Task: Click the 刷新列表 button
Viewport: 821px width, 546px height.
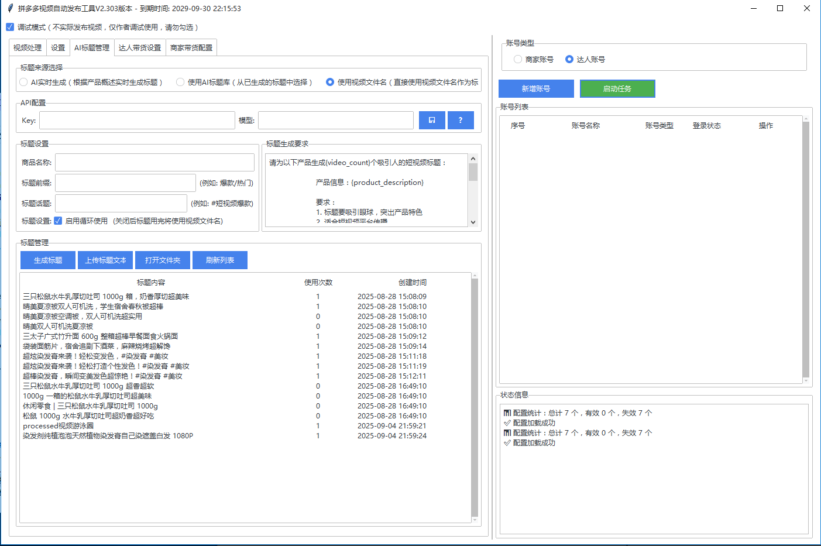Action: pos(220,260)
